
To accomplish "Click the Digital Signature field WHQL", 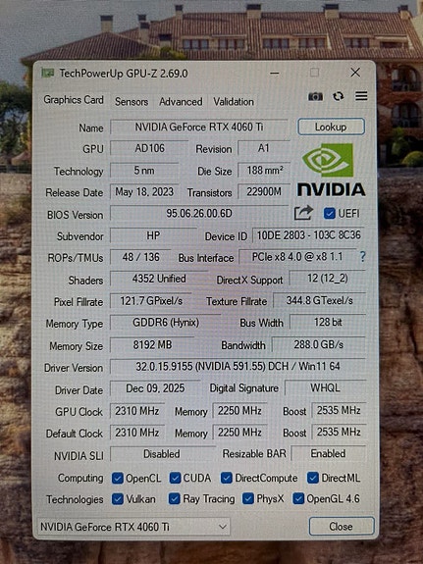I will (x=325, y=387).
